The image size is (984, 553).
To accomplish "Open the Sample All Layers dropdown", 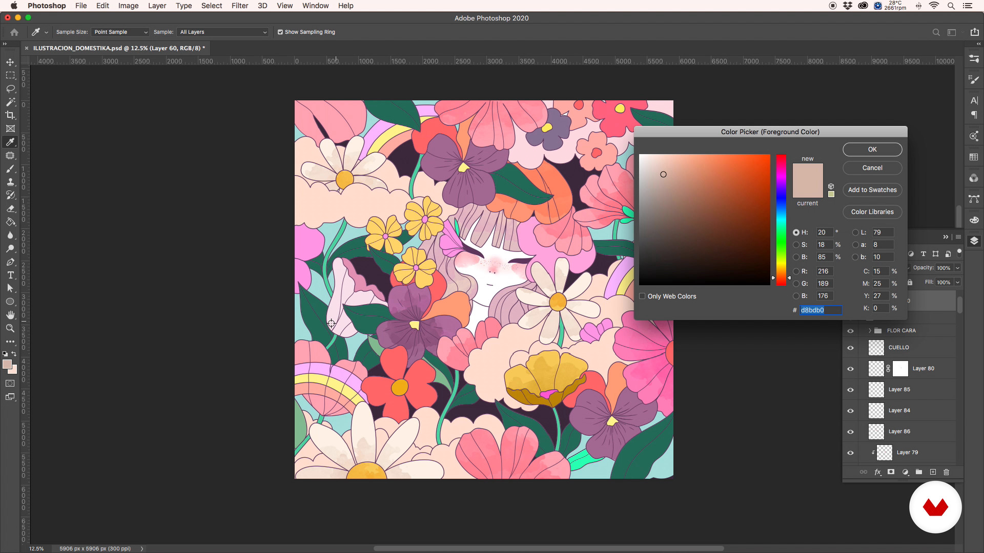I will 223,32.
